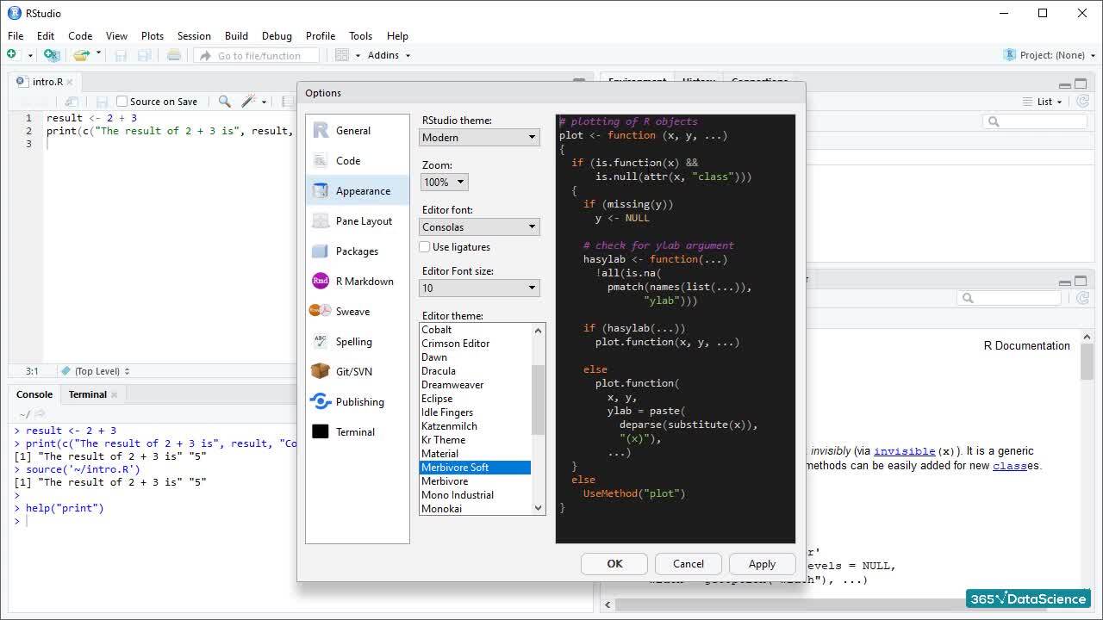The height and width of the screenshot is (620, 1103).
Task: Follow the invisible link in help text
Action: tap(903, 451)
